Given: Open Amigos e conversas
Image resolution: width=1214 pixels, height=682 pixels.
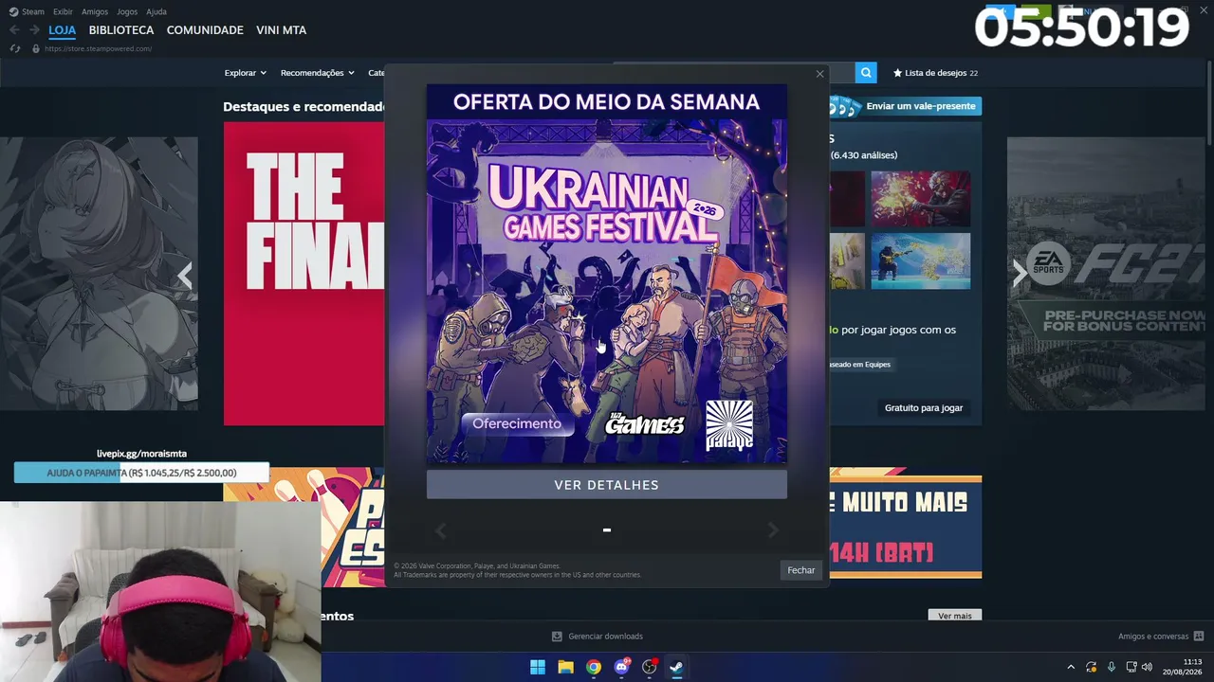Looking at the screenshot, I should coord(1153,637).
